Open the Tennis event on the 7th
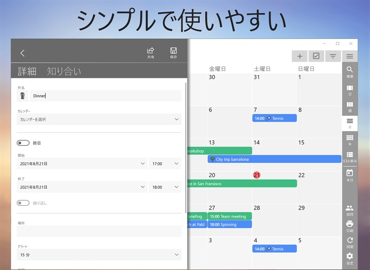 coord(274,118)
